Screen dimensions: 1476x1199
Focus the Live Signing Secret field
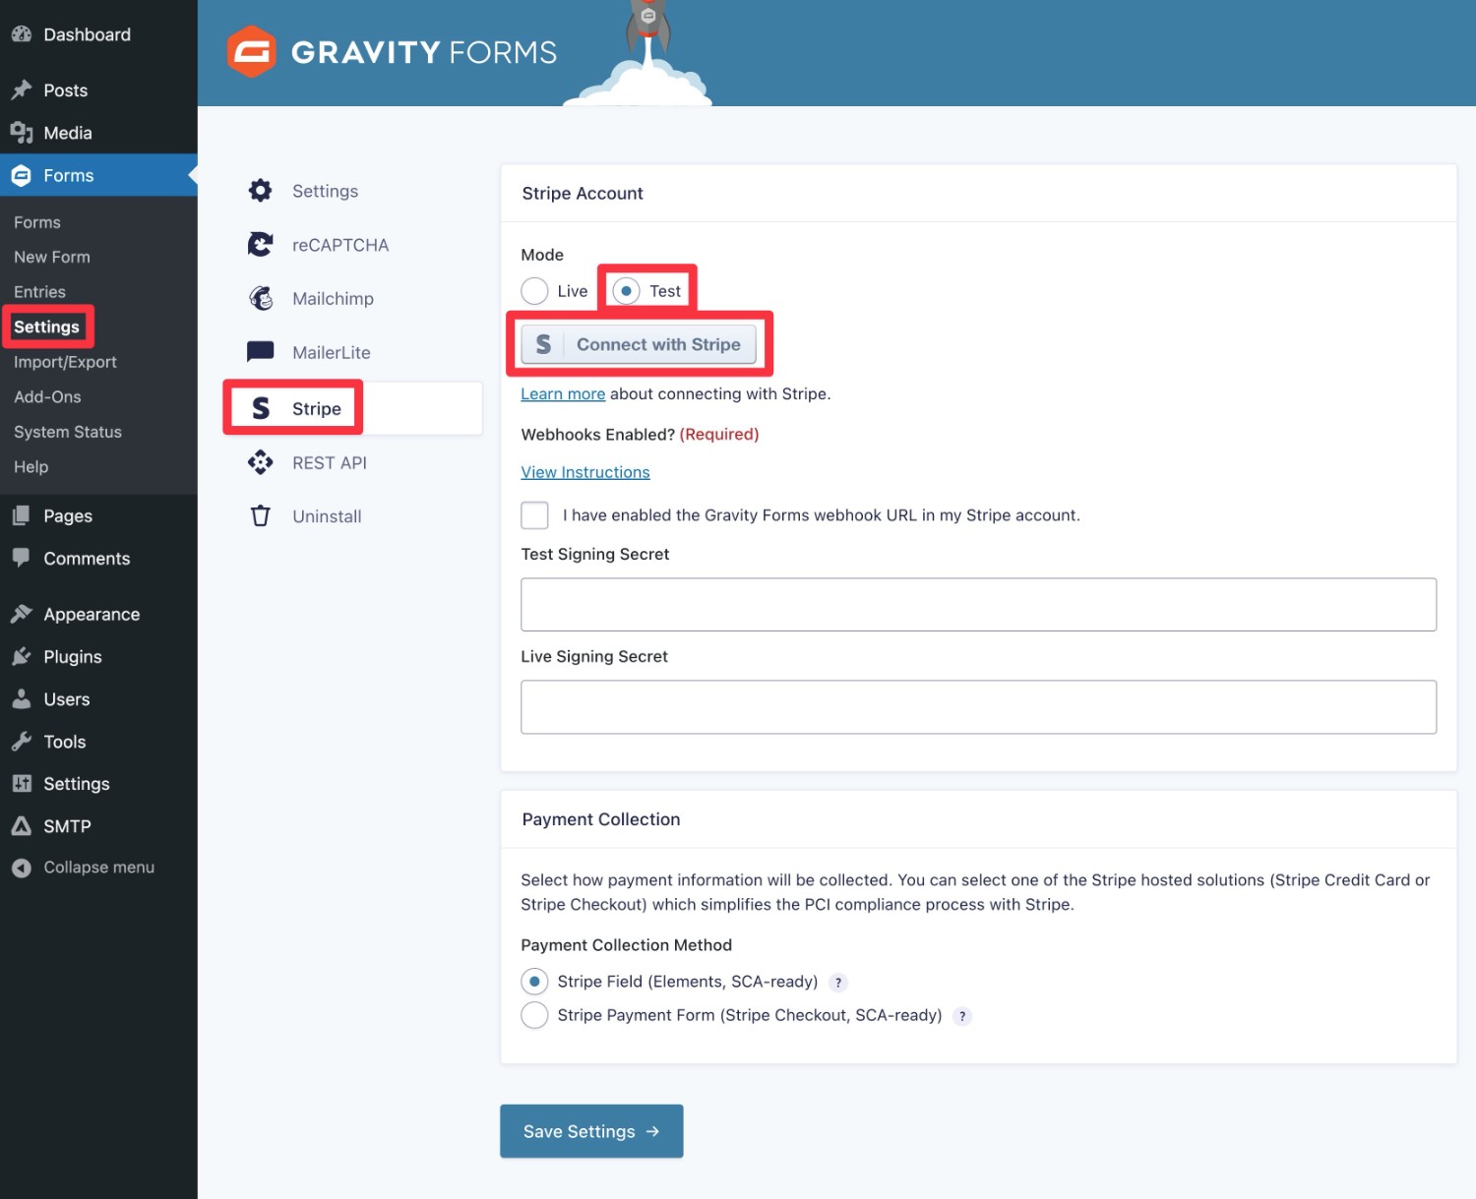pos(978,707)
